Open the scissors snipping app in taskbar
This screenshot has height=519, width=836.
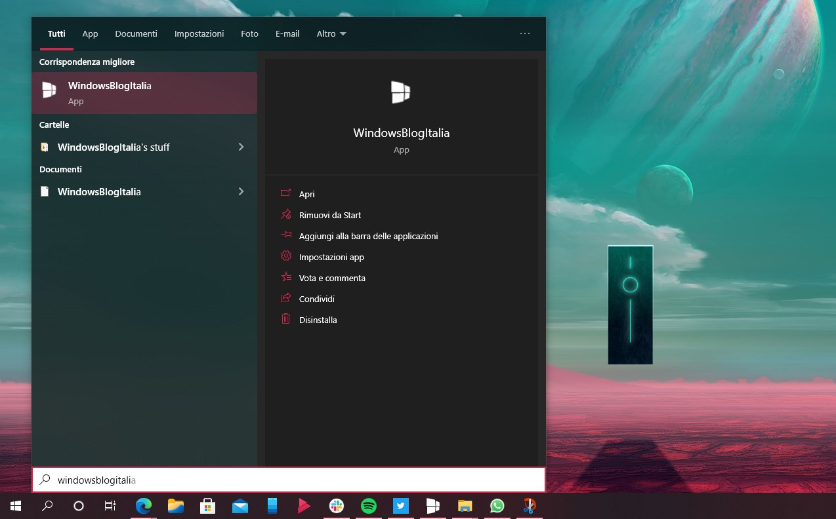[x=529, y=505]
